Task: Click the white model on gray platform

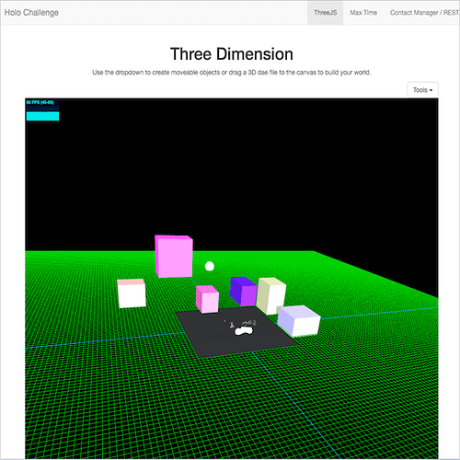Action: tap(243, 328)
